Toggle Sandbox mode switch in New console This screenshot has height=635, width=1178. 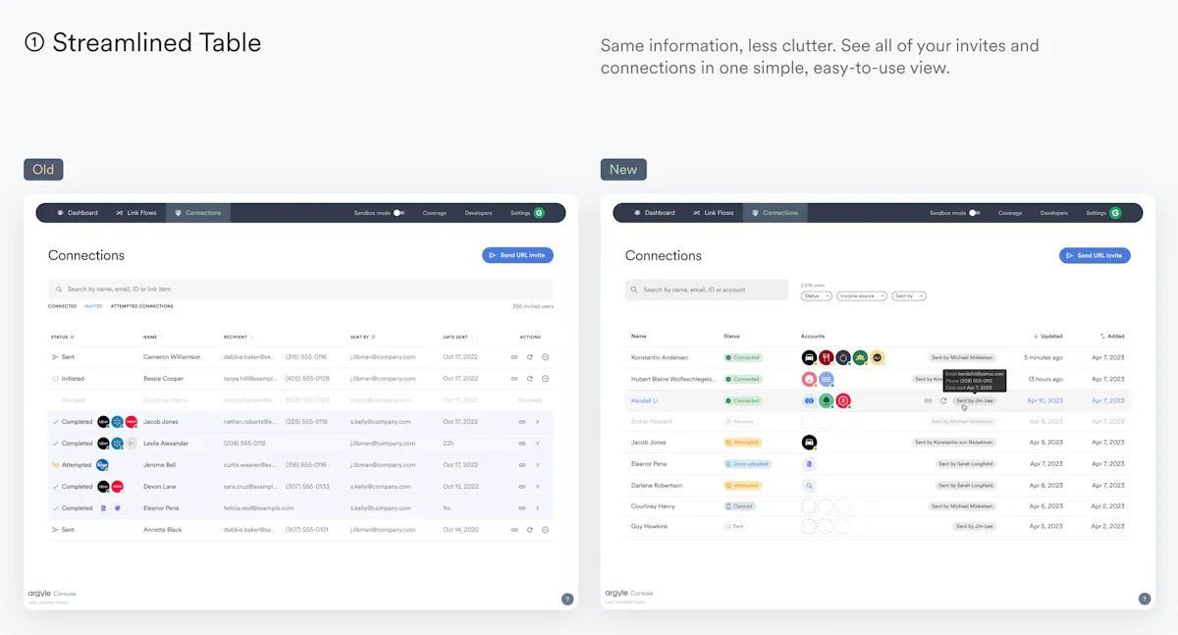(x=974, y=213)
